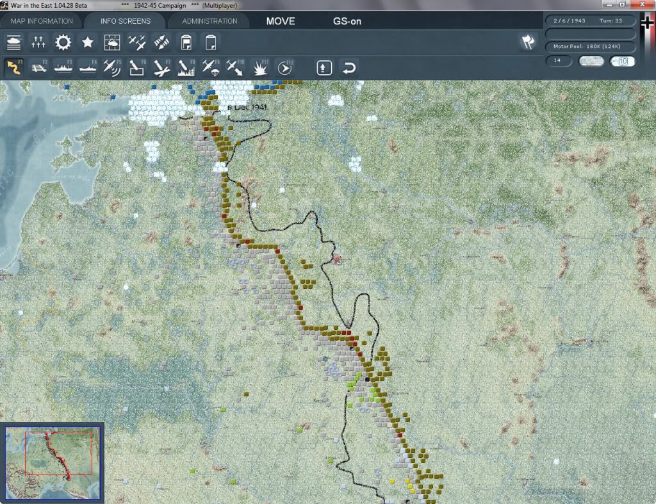
Task: Click the star victory screen icon
Action: [x=87, y=43]
